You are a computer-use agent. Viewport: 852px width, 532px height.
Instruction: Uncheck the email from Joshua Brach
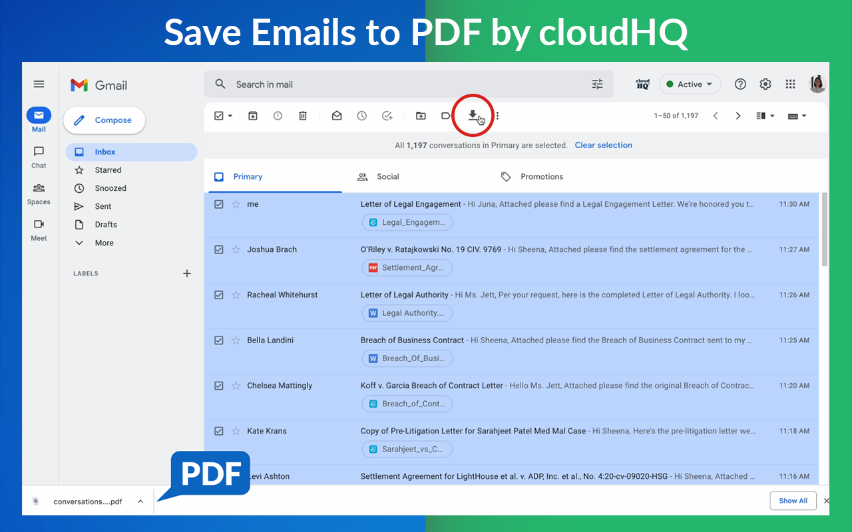click(x=218, y=249)
